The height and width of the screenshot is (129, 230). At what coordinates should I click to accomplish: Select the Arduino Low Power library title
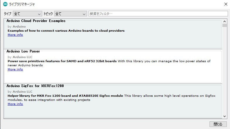tap(23, 51)
